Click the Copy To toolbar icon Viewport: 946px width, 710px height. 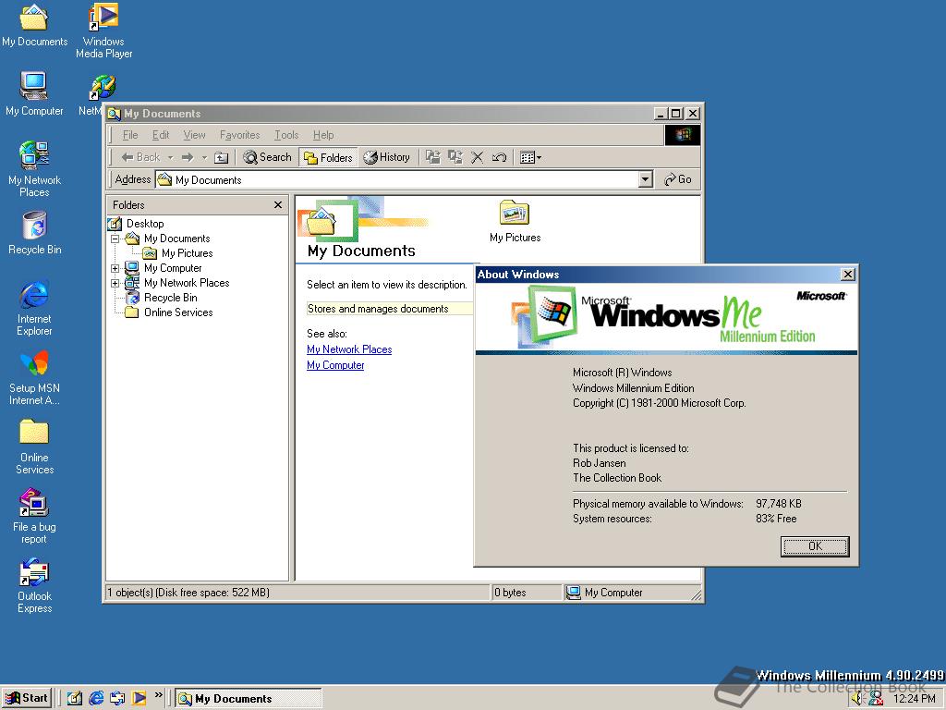coord(455,157)
